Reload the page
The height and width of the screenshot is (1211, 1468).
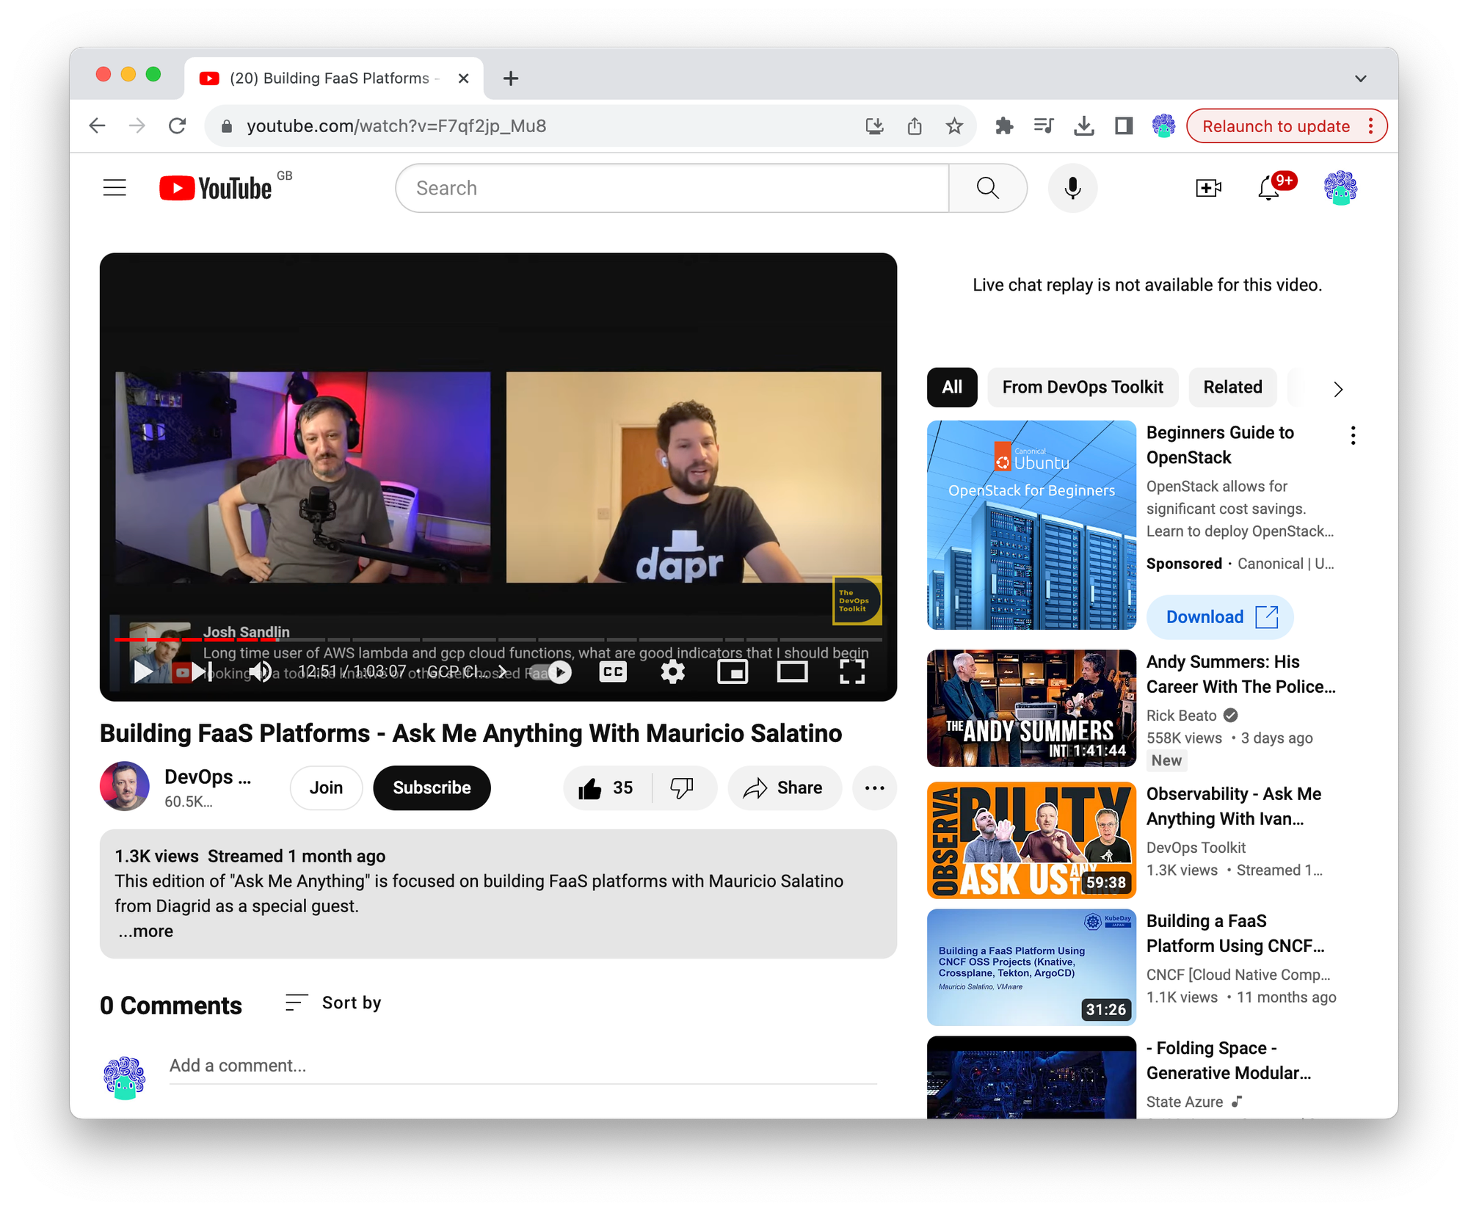pyautogui.click(x=177, y=126)
